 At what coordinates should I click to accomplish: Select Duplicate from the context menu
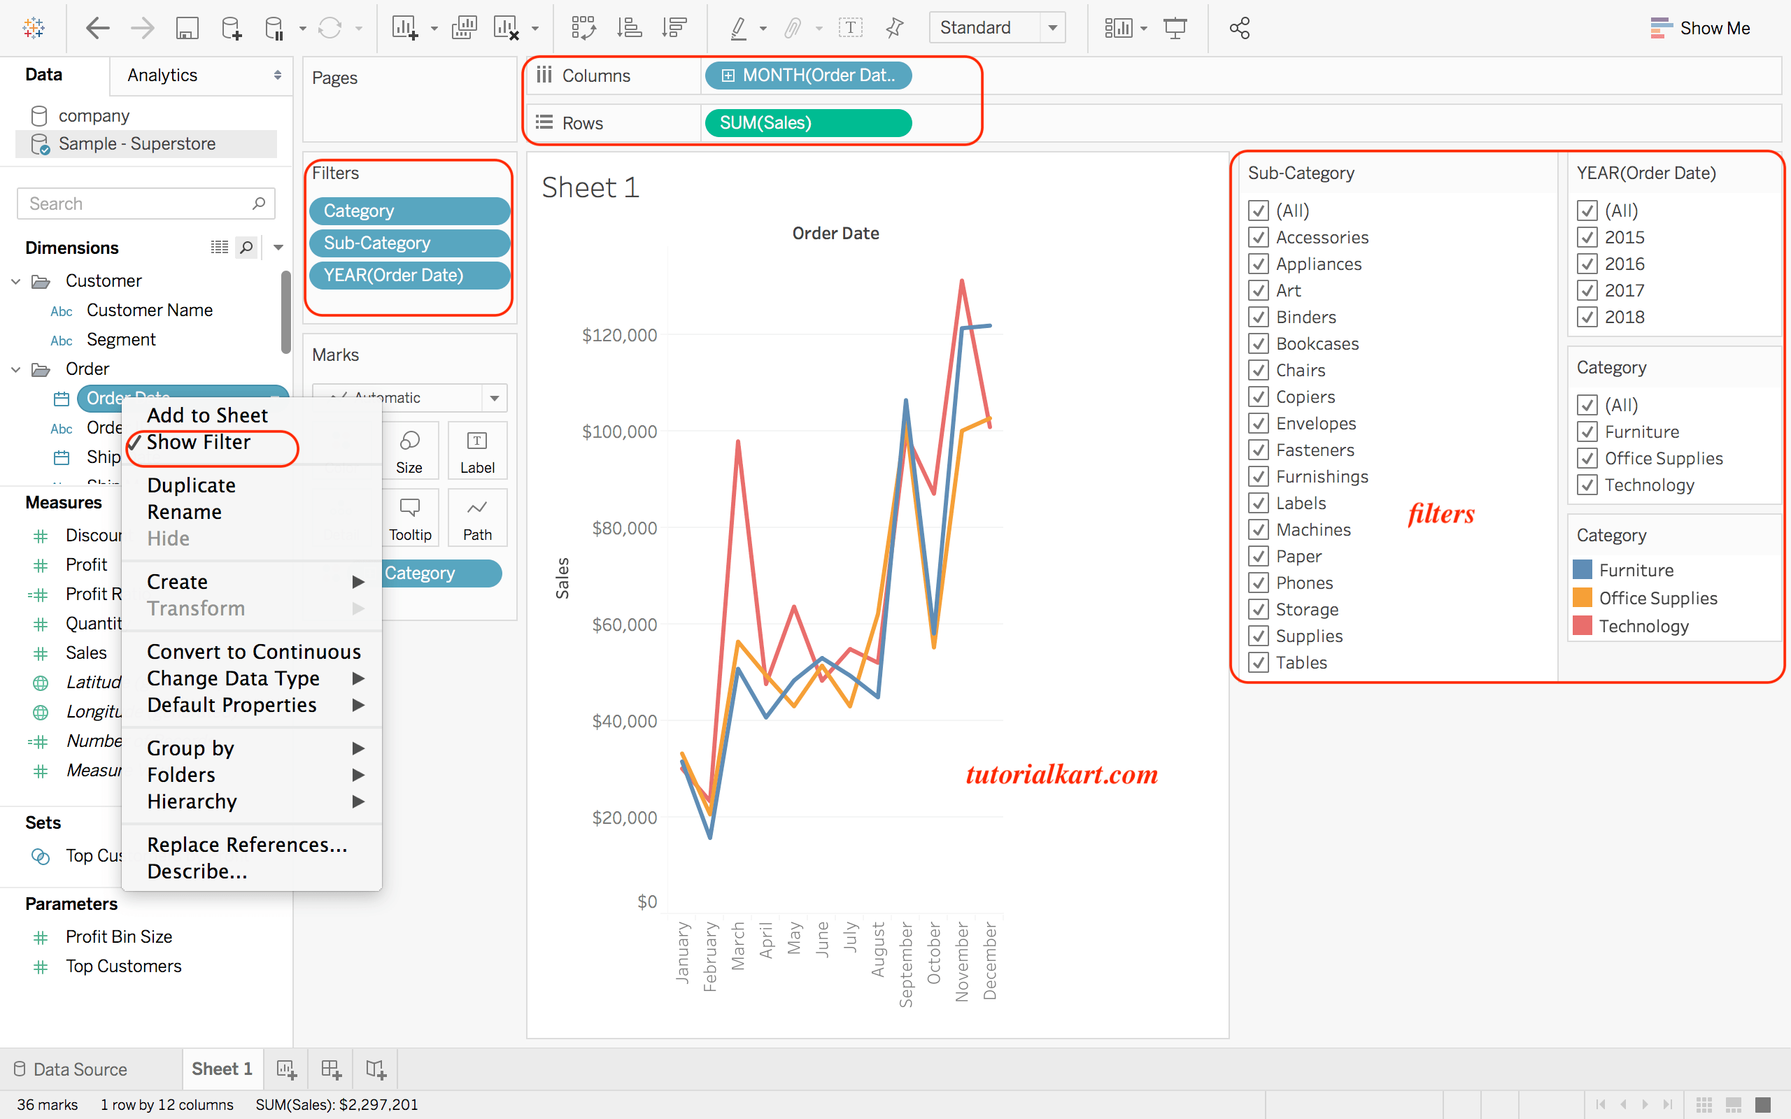click(x=191, y=485)
